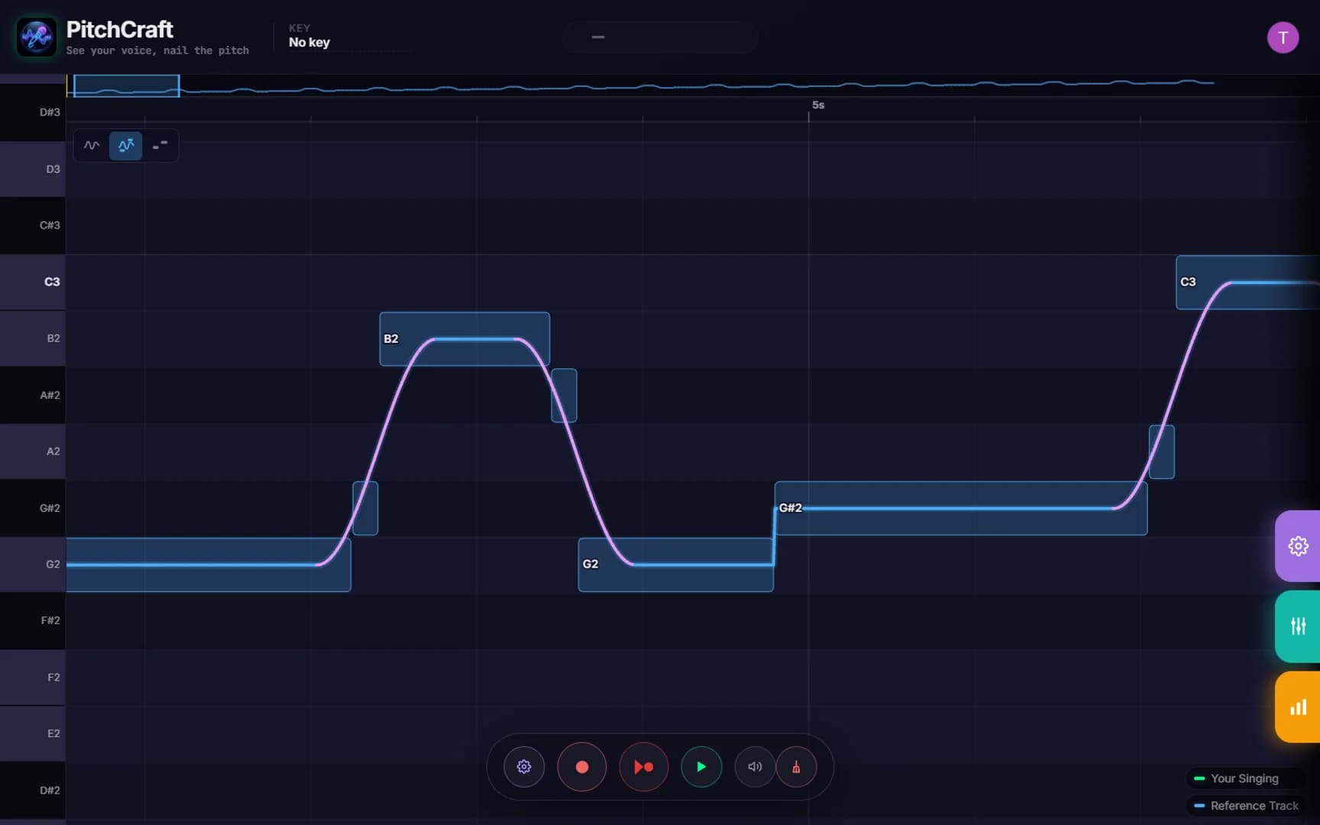Select the C3 note block
Screen dimensions: 1320x825
tap(1247, 282)
